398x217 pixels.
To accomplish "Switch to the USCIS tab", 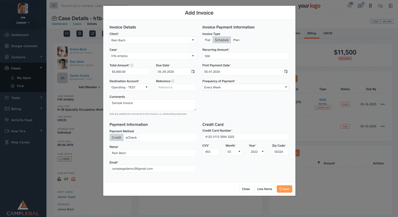I will click(328, 33).
